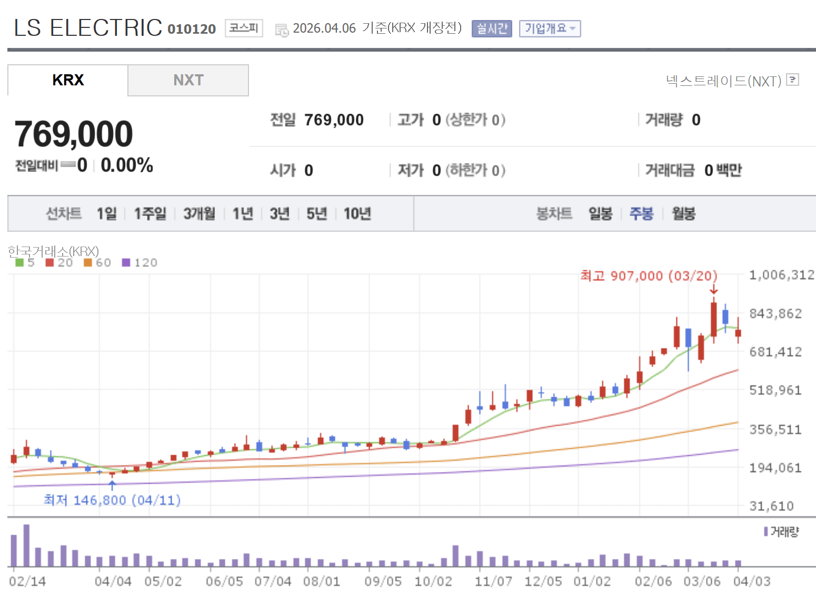Switch candle chart to 월봉
The height and width of the screenshot is (609, 816).
tap(684, 213)
